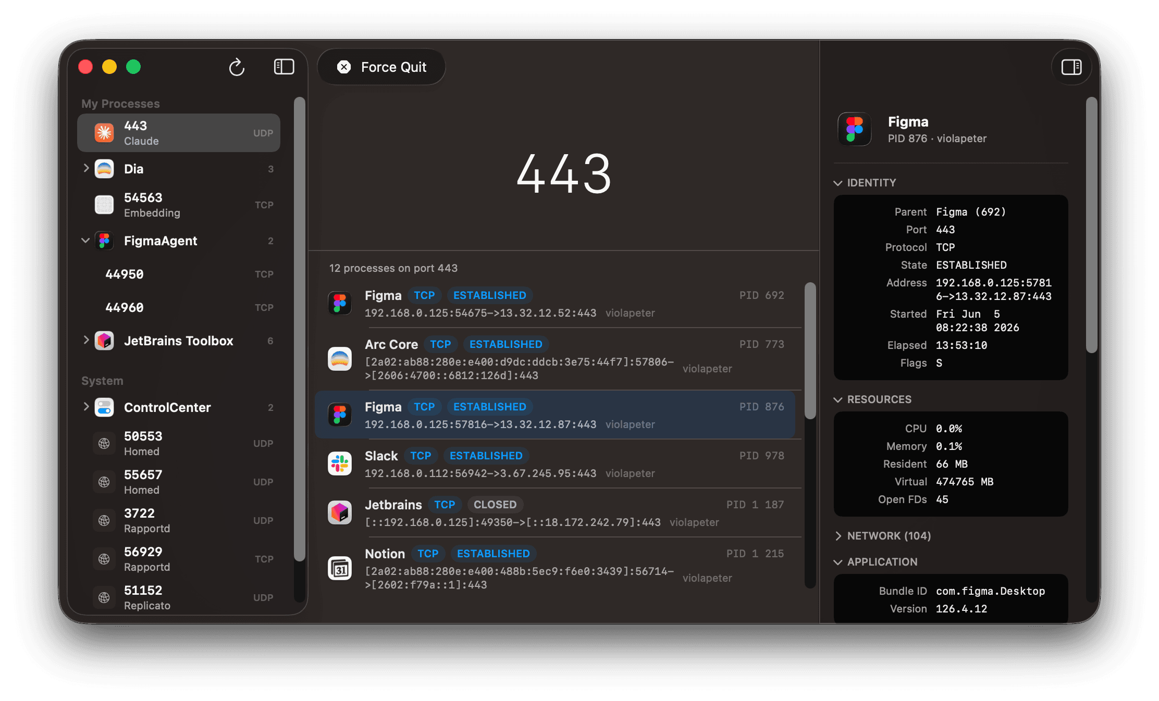Image resolution: width=1159 pixels, height=701 pixels.
Task: Select port 44960 under FigmaAgent
Action: pos(179,307)
